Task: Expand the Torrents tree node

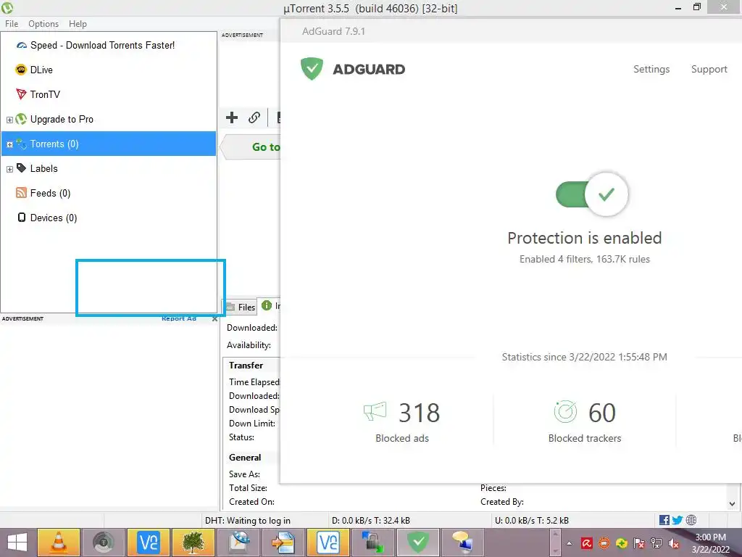Action: pos(9,144)
